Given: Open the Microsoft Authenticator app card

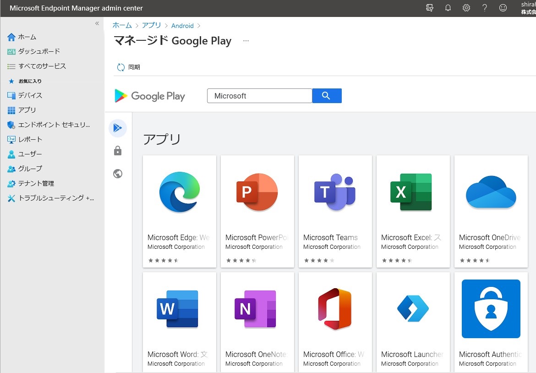Looking at the screenshot, I should click(x=491, y=322).
